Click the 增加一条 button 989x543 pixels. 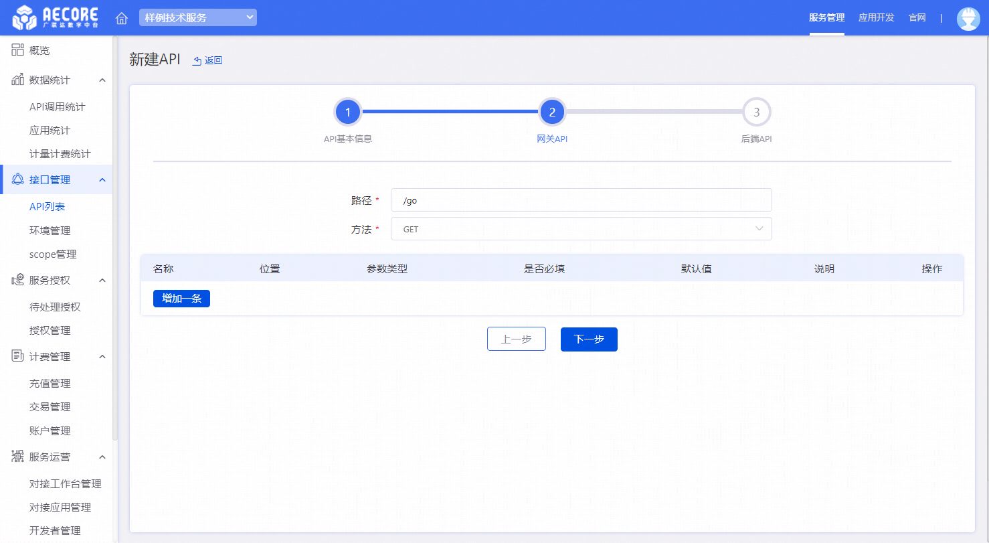(181, 299)
